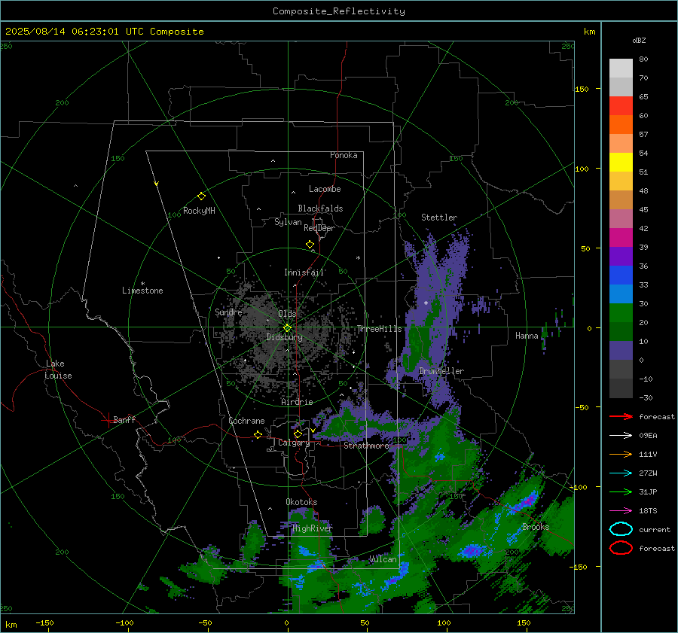This screenshot has width=678, height=633.
Task: Click the orange 111V arrow legend icon
Action: click(621, 454)
